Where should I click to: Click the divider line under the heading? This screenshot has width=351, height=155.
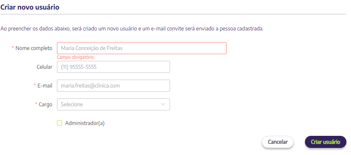tap(173, 14)
